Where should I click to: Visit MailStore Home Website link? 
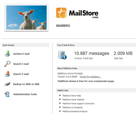[73, 100]
